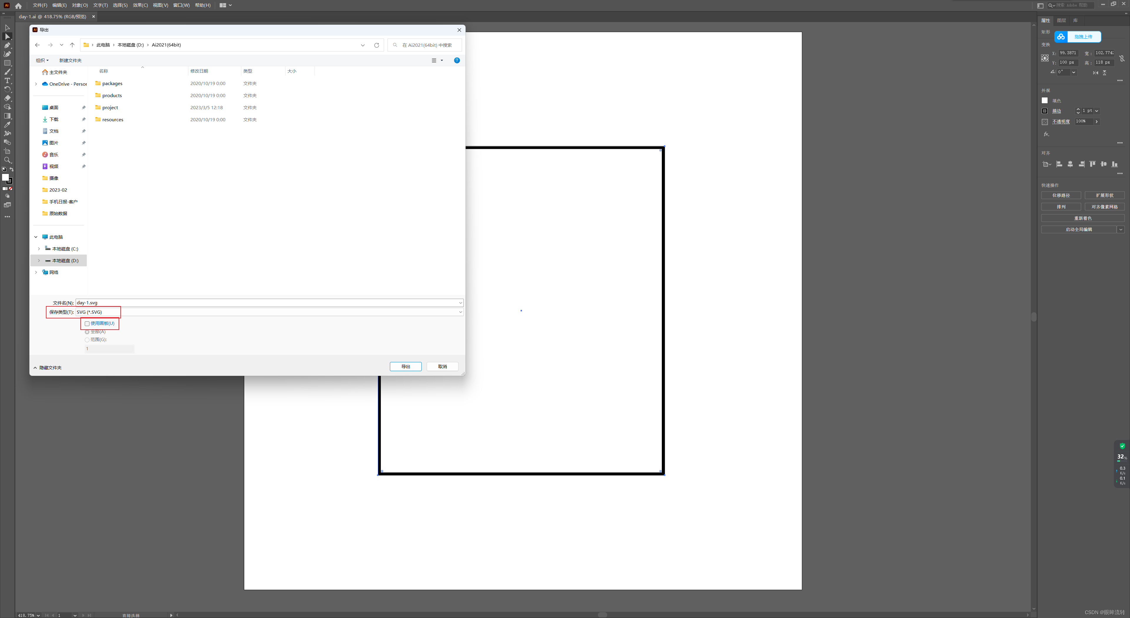The image size is (1130, 618).
Task: Select the Selection tool in Illustrator toolbar
Action: point(7,28)
